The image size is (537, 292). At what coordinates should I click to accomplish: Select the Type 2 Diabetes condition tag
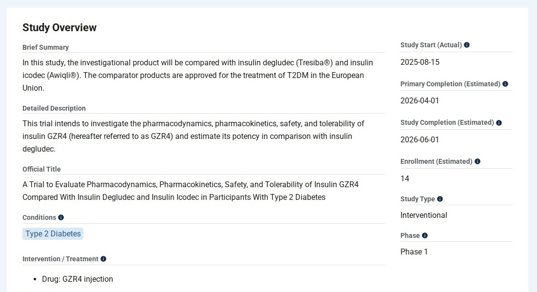pyautogui.click(x=53, y=234)
